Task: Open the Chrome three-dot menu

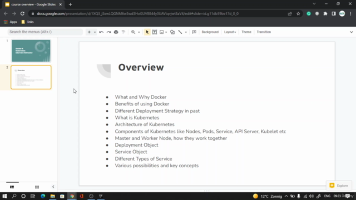Action: coord(350,13)
